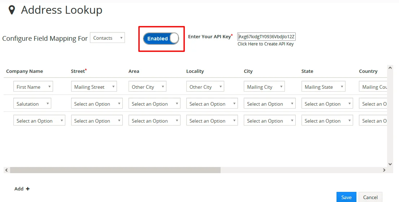
Task: Open the Mailing Street dropdown
Action: [94, 87]
